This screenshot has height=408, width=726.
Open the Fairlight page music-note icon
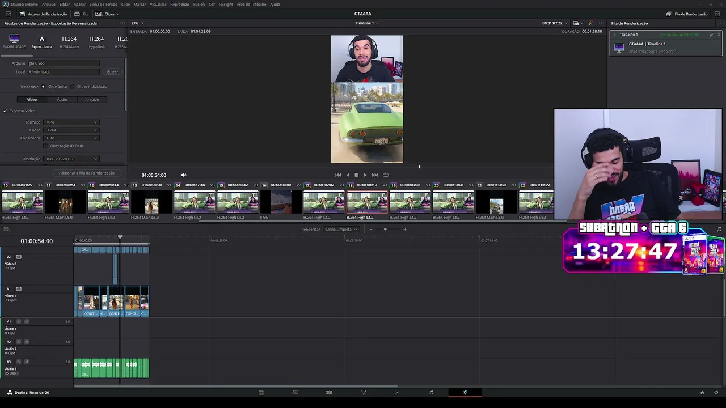click(431, 392)
